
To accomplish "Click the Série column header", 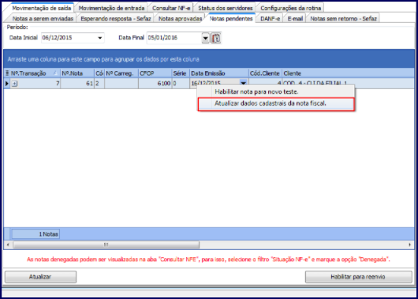I will point(181,73).
